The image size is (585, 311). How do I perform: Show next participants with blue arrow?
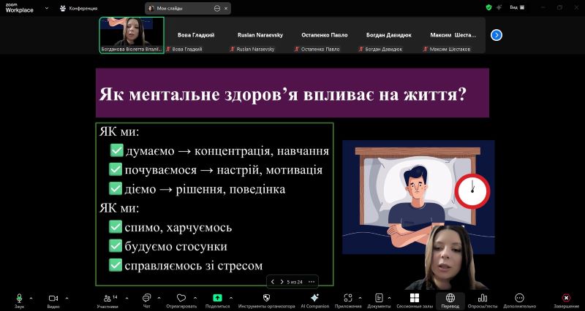click(x=497, y=35)
